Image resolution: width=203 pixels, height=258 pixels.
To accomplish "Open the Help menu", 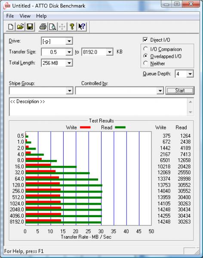I will click(41, 16).
